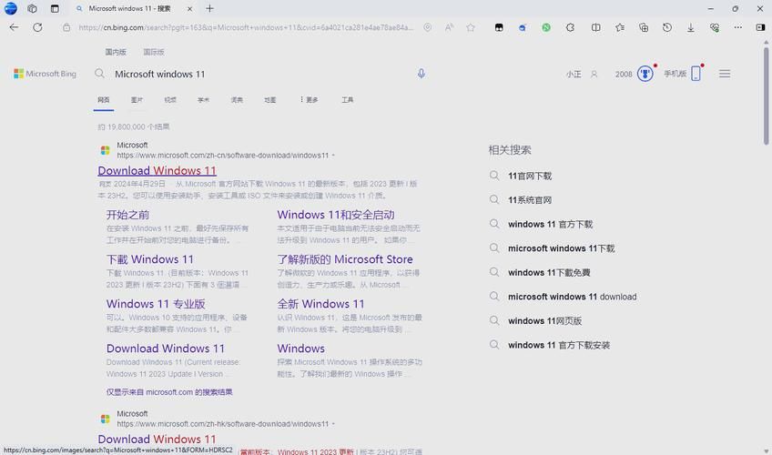
Task: Open the Workspaces icon in the title bar
Action: [32, 8]
